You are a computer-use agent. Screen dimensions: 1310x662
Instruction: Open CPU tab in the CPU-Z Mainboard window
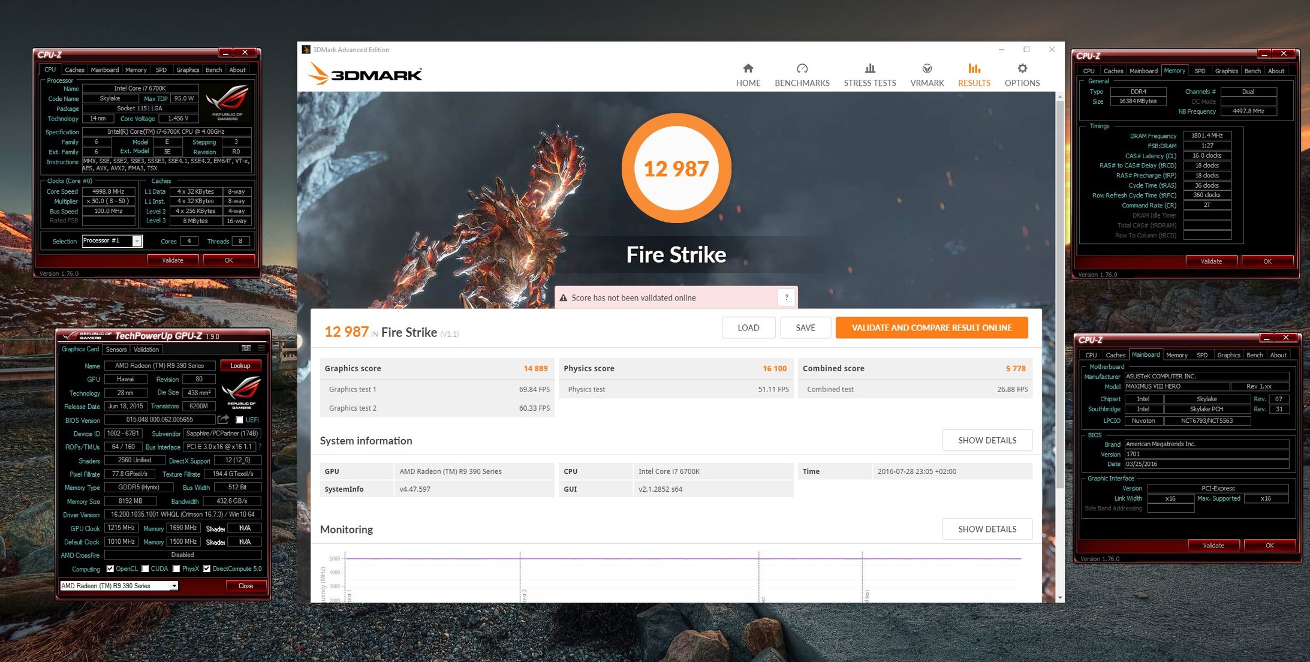tap(1091, 356)
